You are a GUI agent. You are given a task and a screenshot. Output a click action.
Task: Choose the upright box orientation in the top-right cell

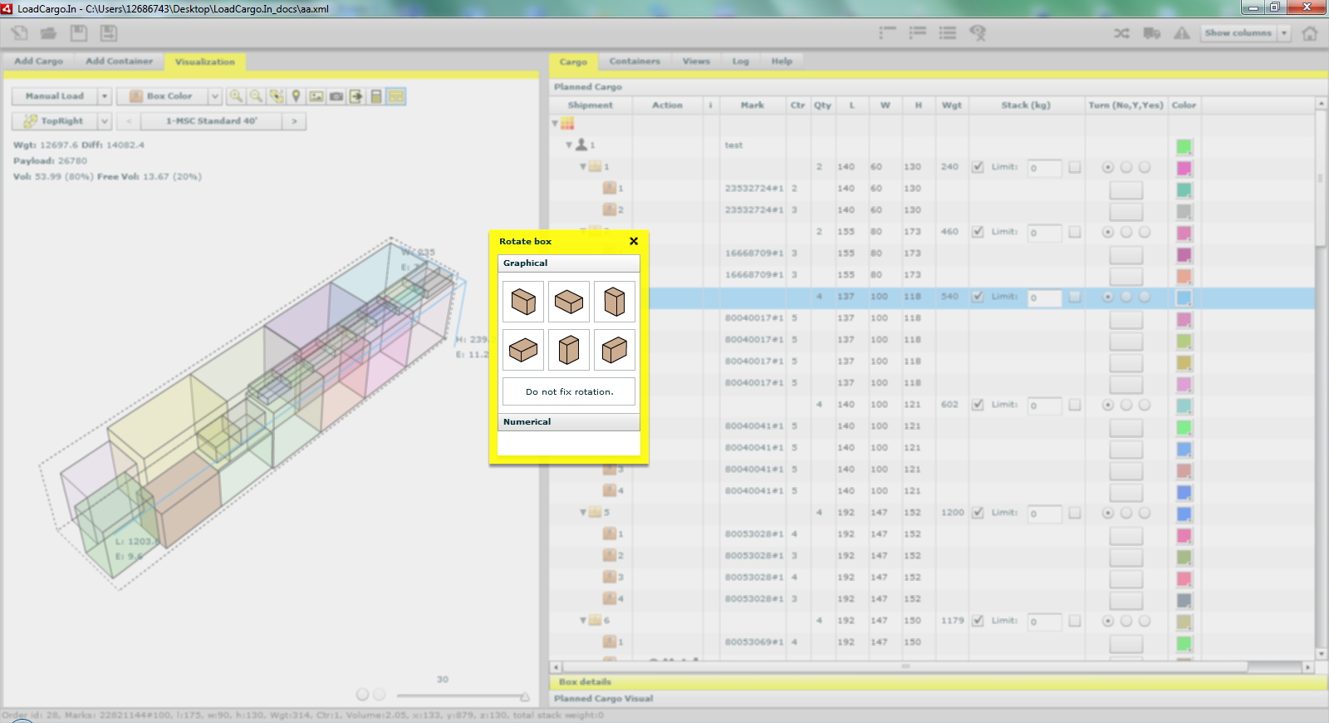[x=614, y=302]
